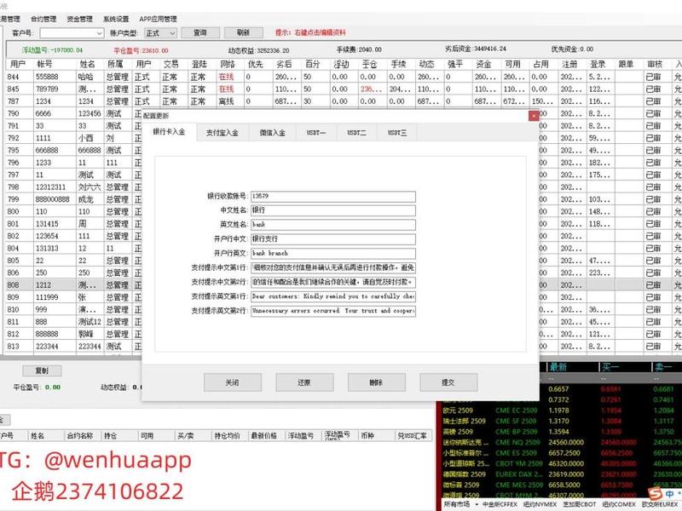Image resolution: width=682 pixels, height=511 pixels.
Task: Open the USDT三 tab
Action: pos(397,133)
